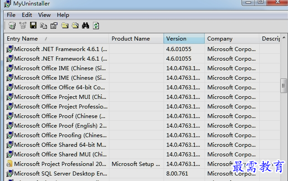This screenshot has height=181, width=288.
Task: Click company cell of Office Project MUI row
Action: coord(232,97)
